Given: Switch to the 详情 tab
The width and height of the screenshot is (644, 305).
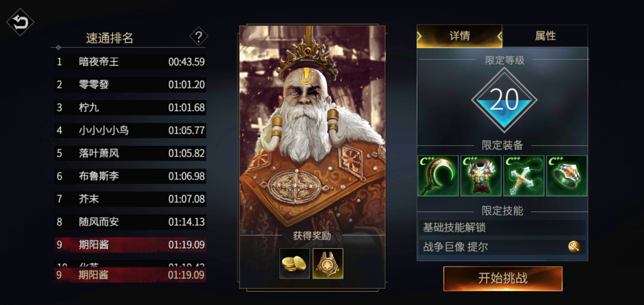Looking at the screenshot, I should 460,36.
